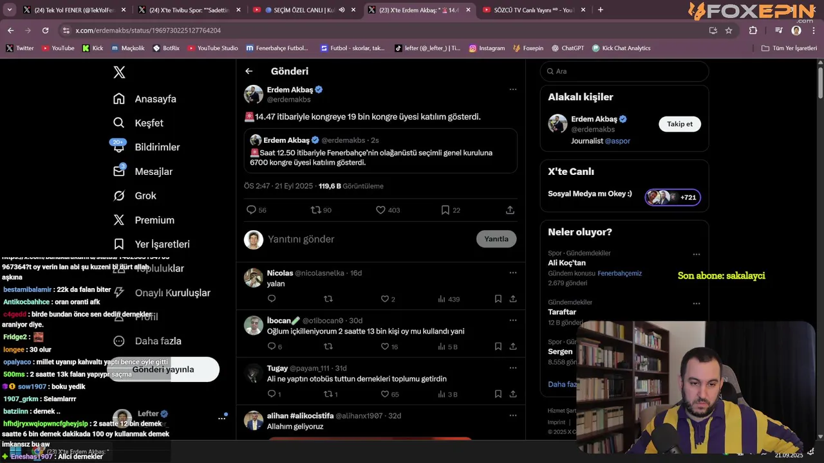Open Grok from the sidebar
The width and height of the screenshot is (824, 463).
(x=135, y=195)
